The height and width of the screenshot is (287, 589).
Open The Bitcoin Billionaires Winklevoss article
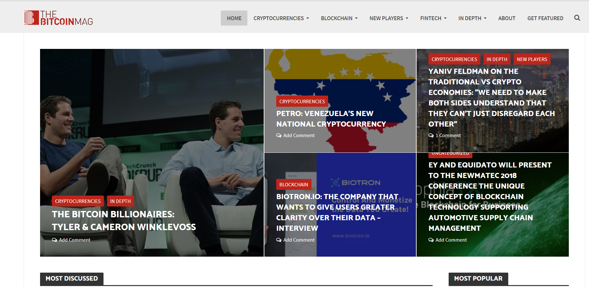(124, 221)
